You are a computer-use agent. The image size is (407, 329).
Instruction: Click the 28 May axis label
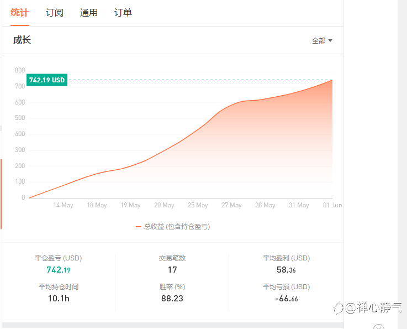[x=265, y=205]
